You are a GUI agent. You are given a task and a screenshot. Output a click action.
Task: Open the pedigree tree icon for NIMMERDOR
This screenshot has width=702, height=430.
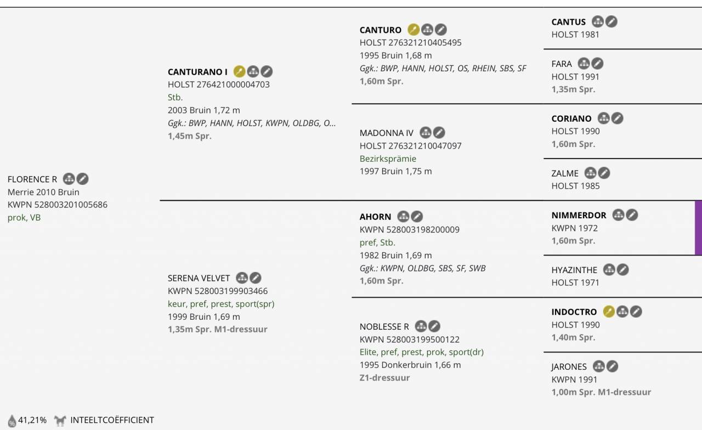coord(618,215)
